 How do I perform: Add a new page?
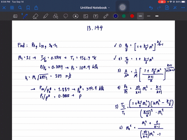pyautogui.click(x=167, y=8)
